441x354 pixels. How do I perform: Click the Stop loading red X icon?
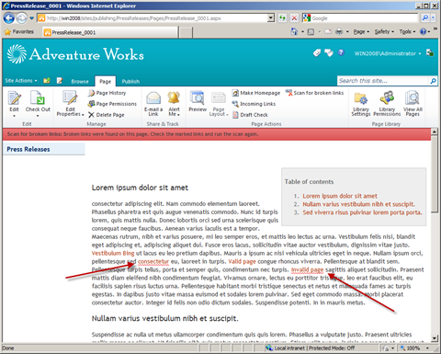(294, 18)
